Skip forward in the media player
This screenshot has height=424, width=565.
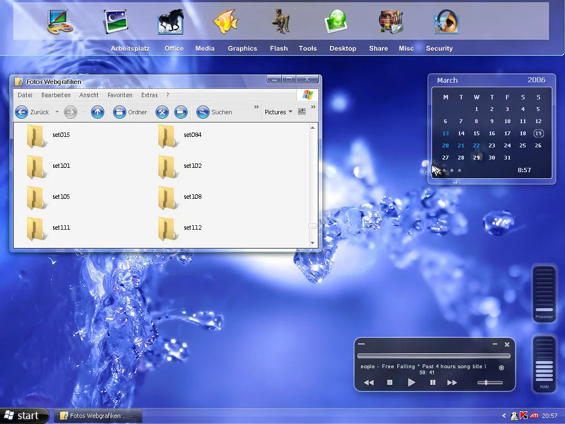(452, 383)
